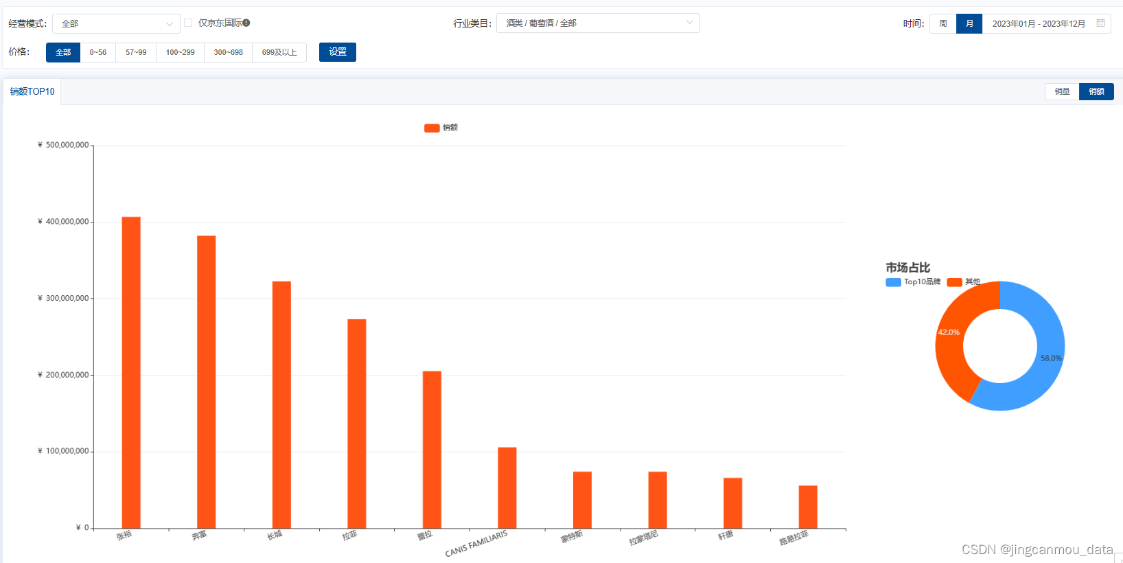This screenshot has height=563, width=1123.
Task: Click the 拉菲 bar in the chart
Action: [357, 424]
